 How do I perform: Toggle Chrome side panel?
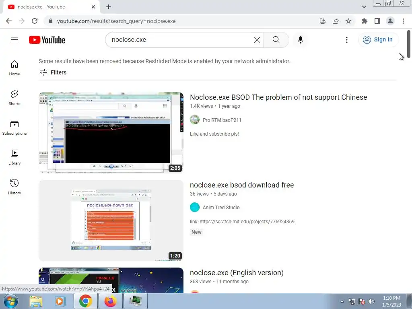point(377,21)
